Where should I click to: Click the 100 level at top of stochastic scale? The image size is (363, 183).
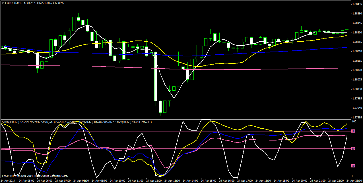[354, 122]
